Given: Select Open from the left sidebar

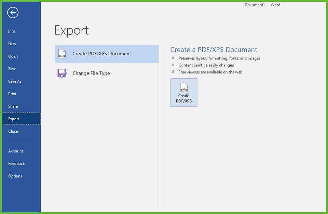Looking at the screenshot, I should pos(13,56).
